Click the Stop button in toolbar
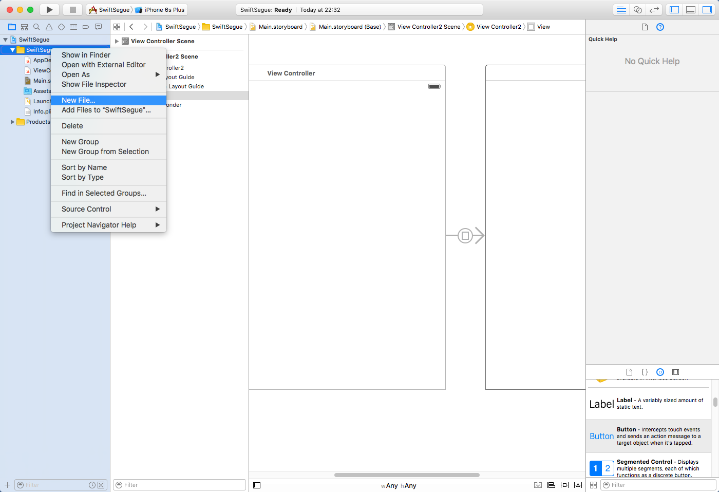The width and height of the screenshot is (719, 492). pyautogui.click(x=72, y=10)
